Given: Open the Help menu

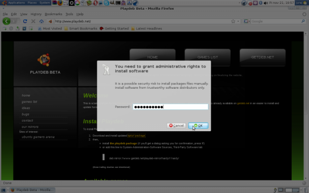Looking at the screenshot, I should click(x=80, y=14).
